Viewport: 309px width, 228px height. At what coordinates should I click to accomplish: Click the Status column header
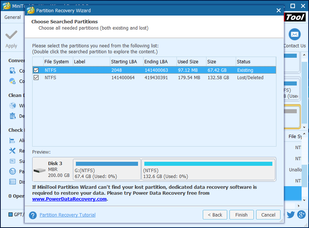pyautogui.click(x=256, y=62)
